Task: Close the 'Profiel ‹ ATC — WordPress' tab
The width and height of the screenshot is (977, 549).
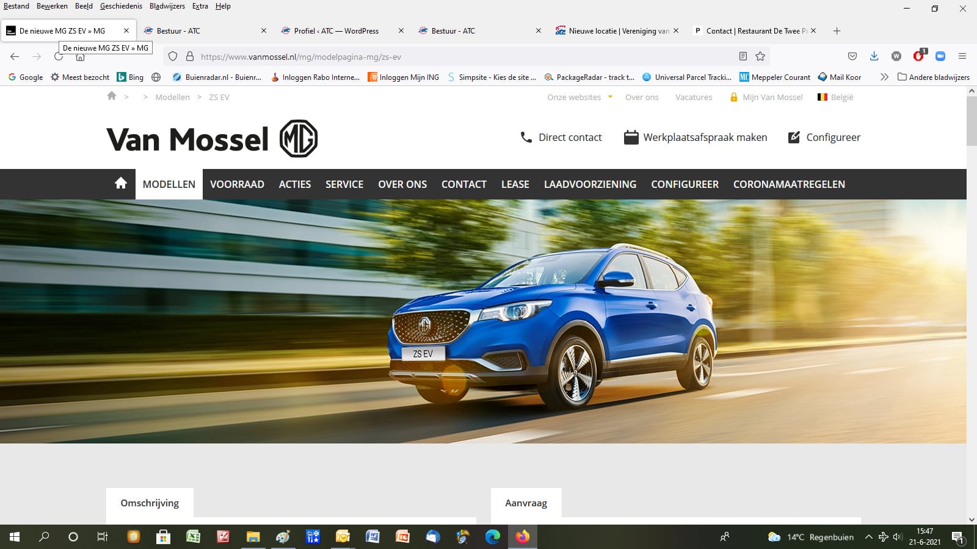Action: 401,30
